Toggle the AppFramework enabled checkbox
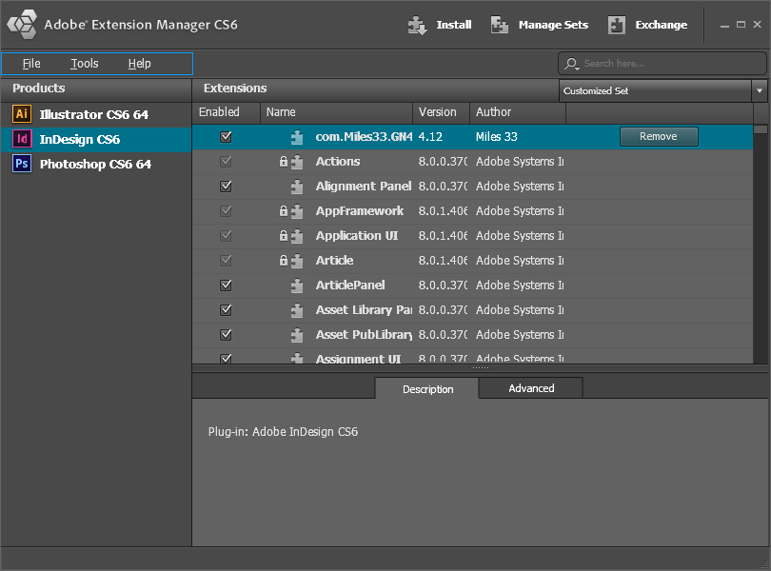 pyautogui.click(x=226, y=211)
